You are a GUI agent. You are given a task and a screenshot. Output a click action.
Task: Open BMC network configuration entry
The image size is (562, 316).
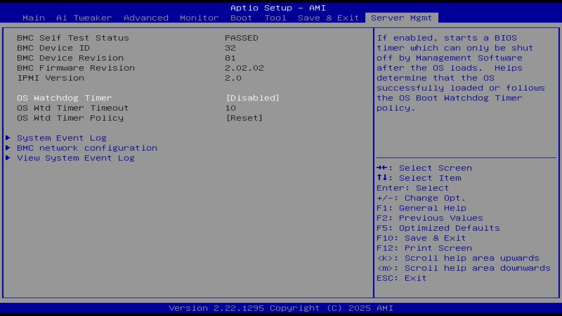(x=86, y=148)
